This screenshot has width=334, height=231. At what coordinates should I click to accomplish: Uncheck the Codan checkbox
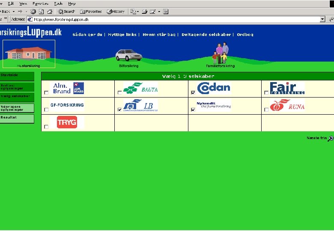[x=193, y=92]
